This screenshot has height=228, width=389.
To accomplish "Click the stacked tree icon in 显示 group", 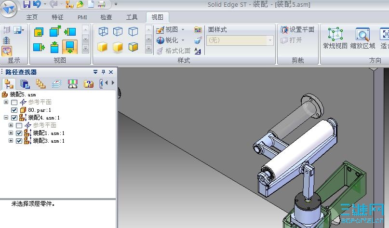I will (x=6, y=40).
